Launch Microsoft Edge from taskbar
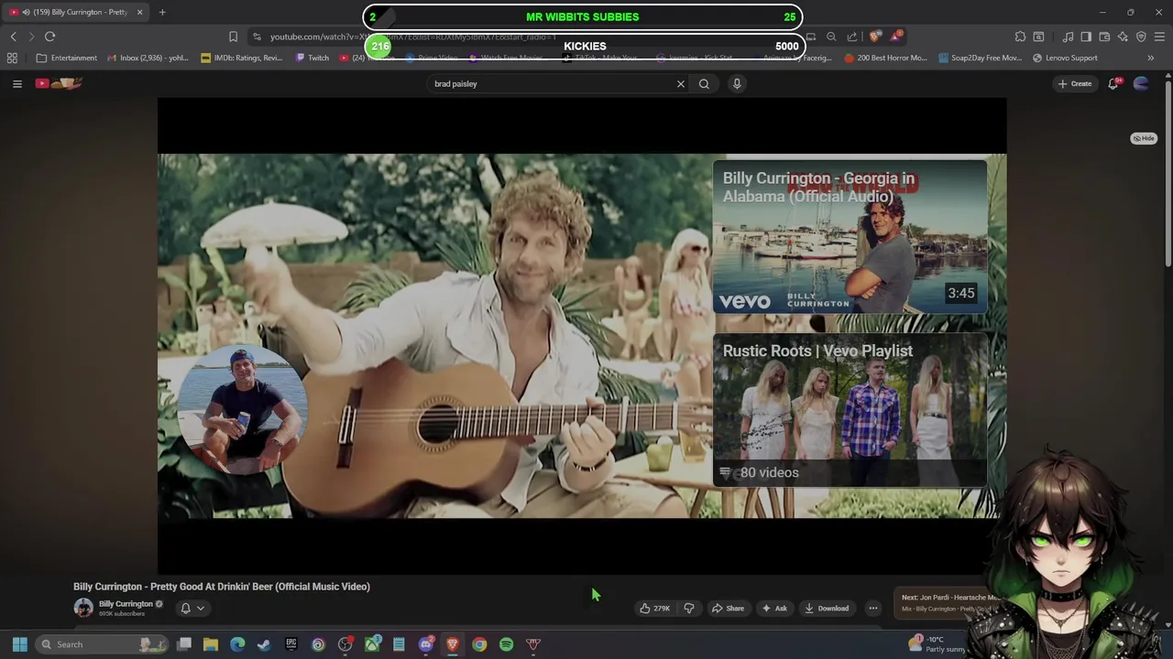Image resolution: width=1173 pixels, height=659 pixels. pos(237,644)
